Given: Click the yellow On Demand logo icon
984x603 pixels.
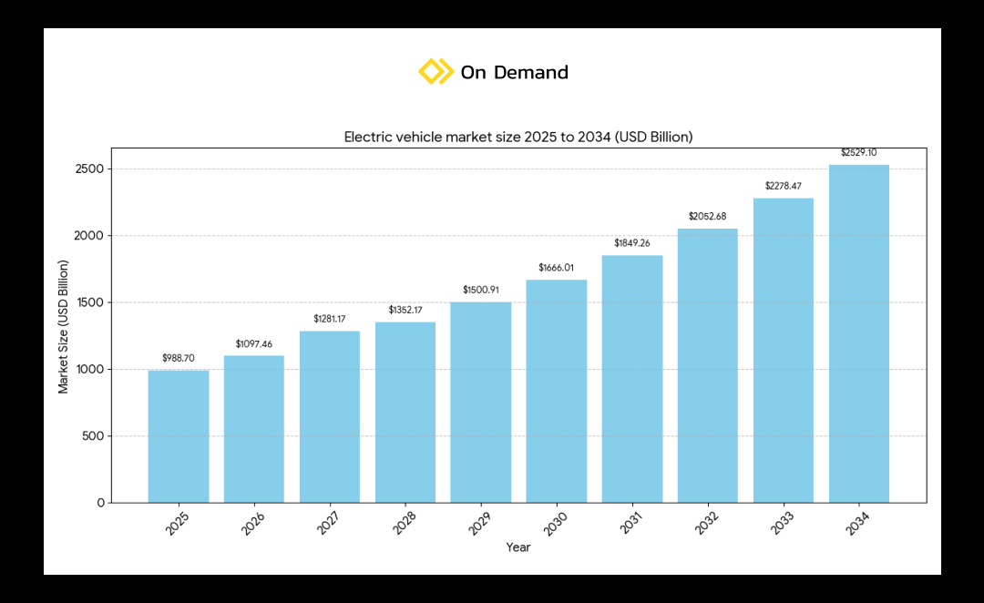Looking at the screenshot, I should [x=436, y=72].
